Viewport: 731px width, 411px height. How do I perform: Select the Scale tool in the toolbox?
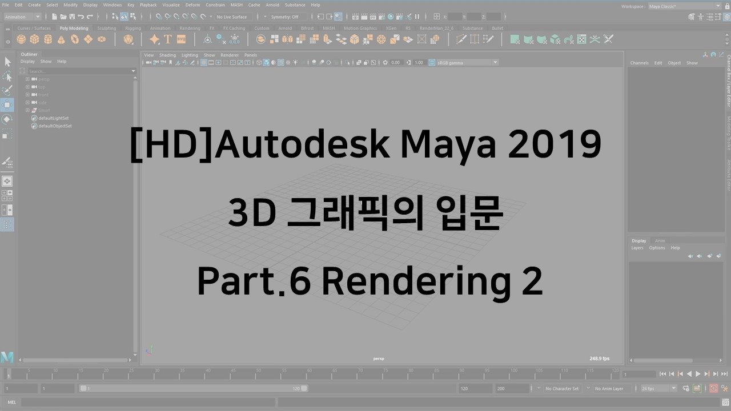[7, 134]
